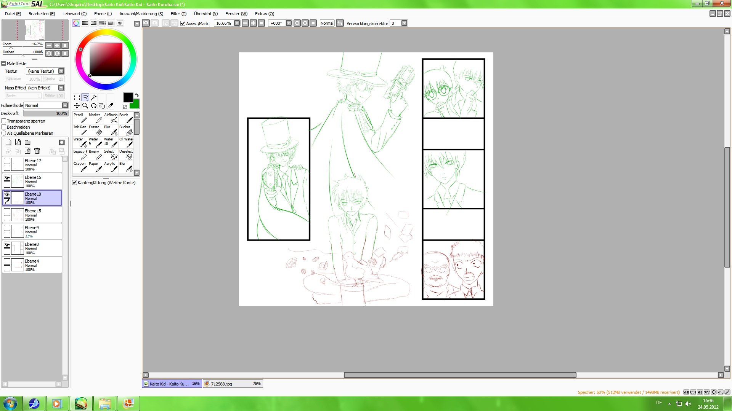The image size is (732, 411).
Task: Show the Ebene17 layer
Action: pyautogui.click(x=7, y=161)
